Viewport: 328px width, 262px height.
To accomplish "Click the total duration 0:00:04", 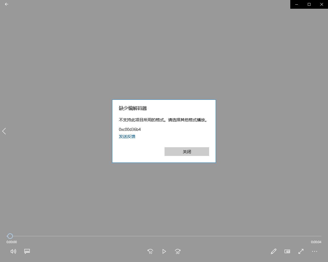I will [x=316, y=242].
